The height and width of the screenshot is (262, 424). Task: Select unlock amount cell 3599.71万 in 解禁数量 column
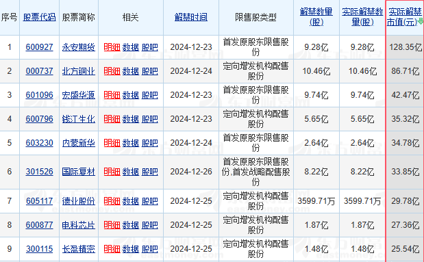tap(316, 201)
